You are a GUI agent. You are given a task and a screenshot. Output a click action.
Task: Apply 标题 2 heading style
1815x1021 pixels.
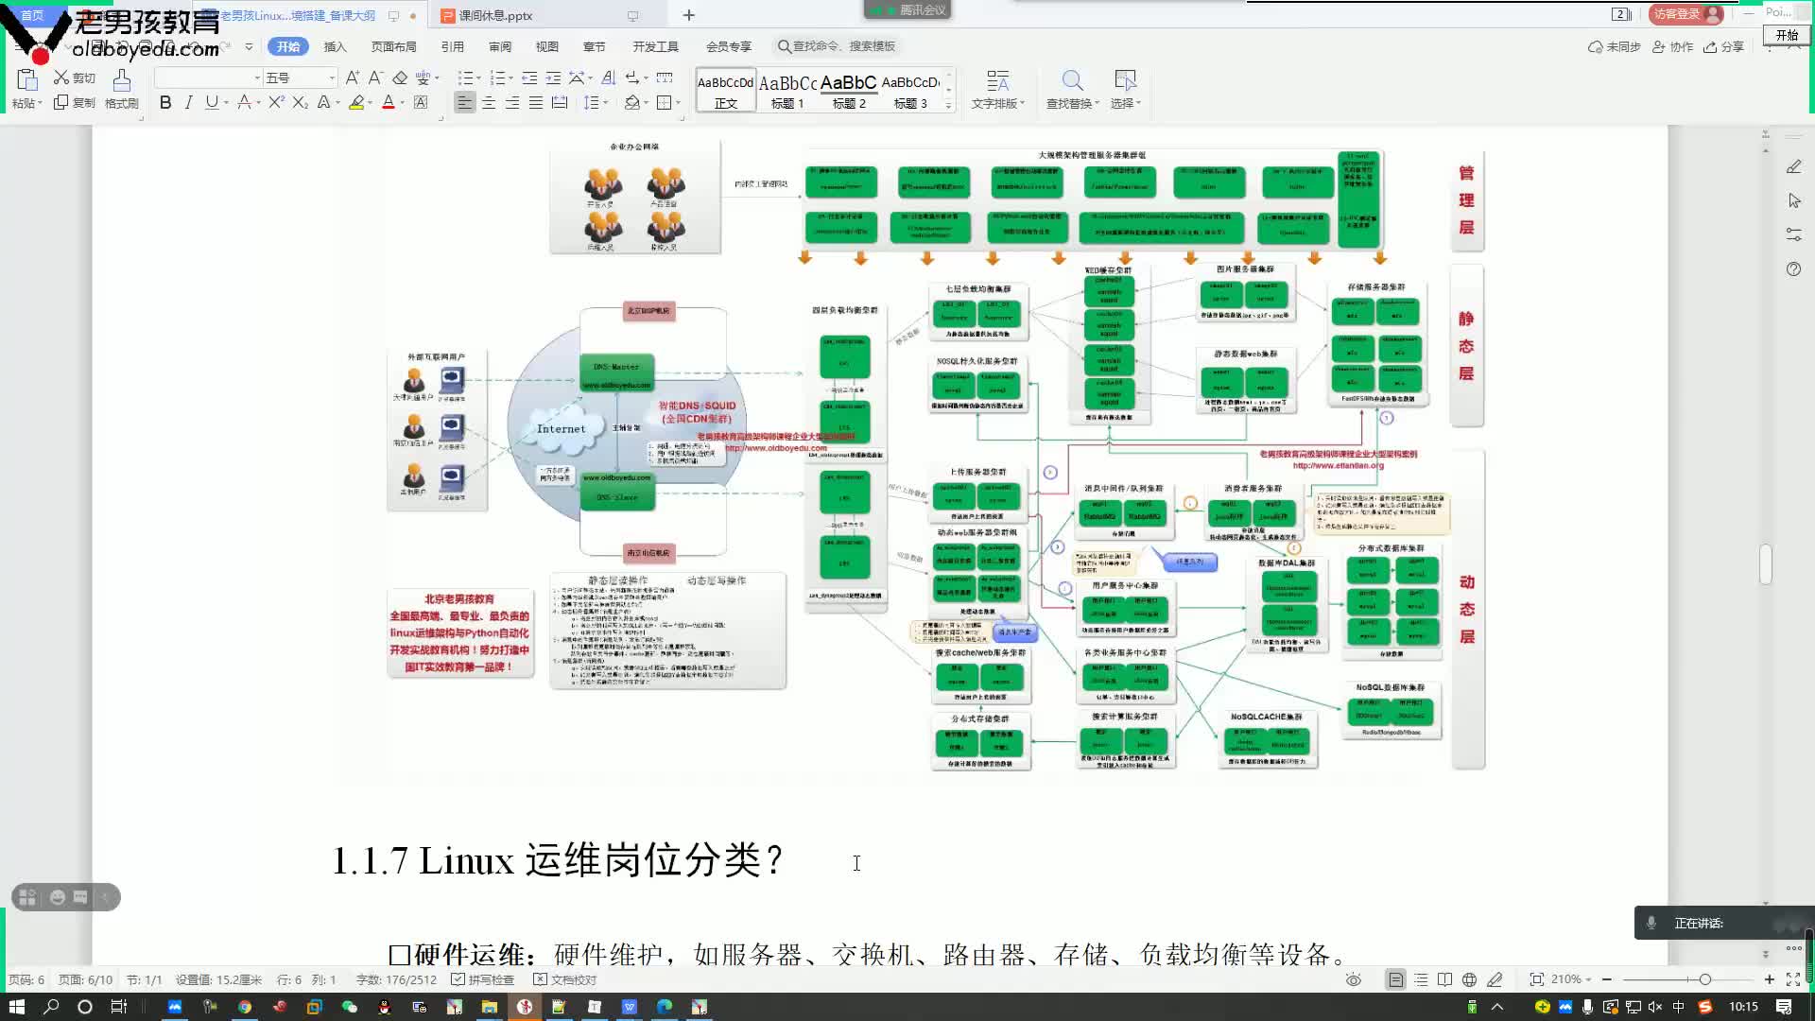[848, 91]
